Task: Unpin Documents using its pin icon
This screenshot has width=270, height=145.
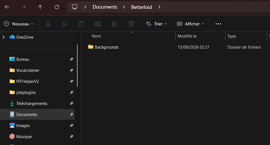Action: click(x=71, y=114)
